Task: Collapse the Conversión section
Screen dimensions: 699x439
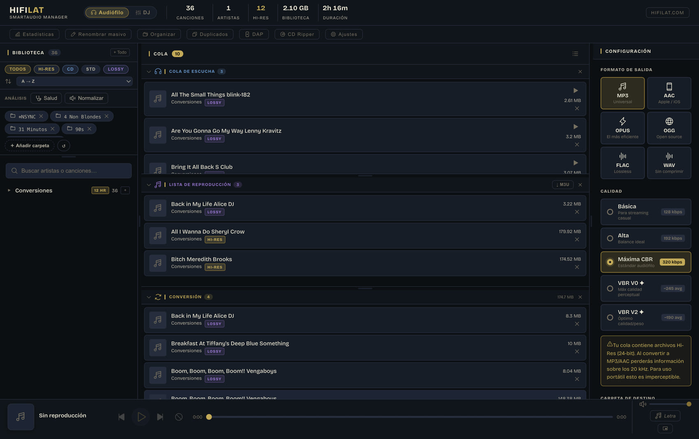Action: [149, 297]
